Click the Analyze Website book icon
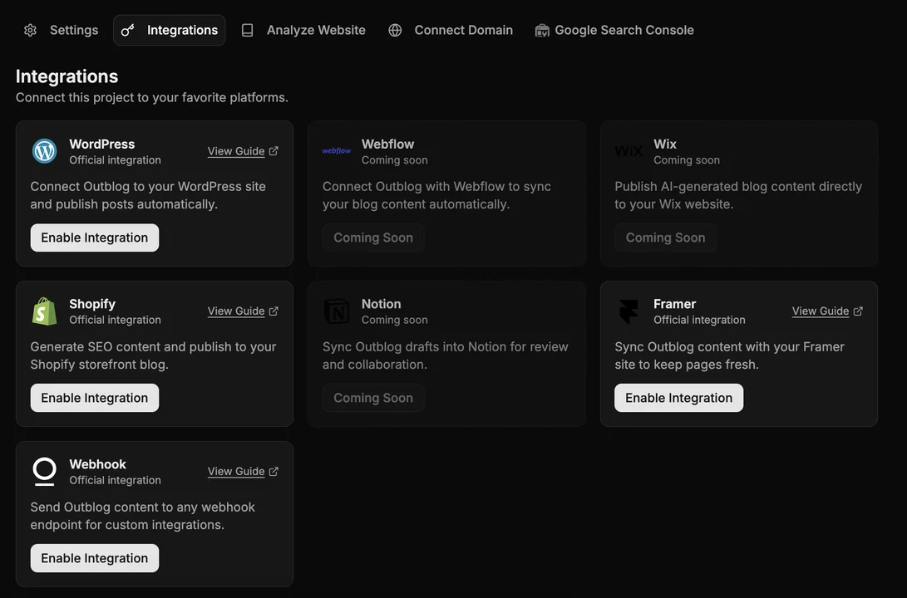 tap(247, 30)
